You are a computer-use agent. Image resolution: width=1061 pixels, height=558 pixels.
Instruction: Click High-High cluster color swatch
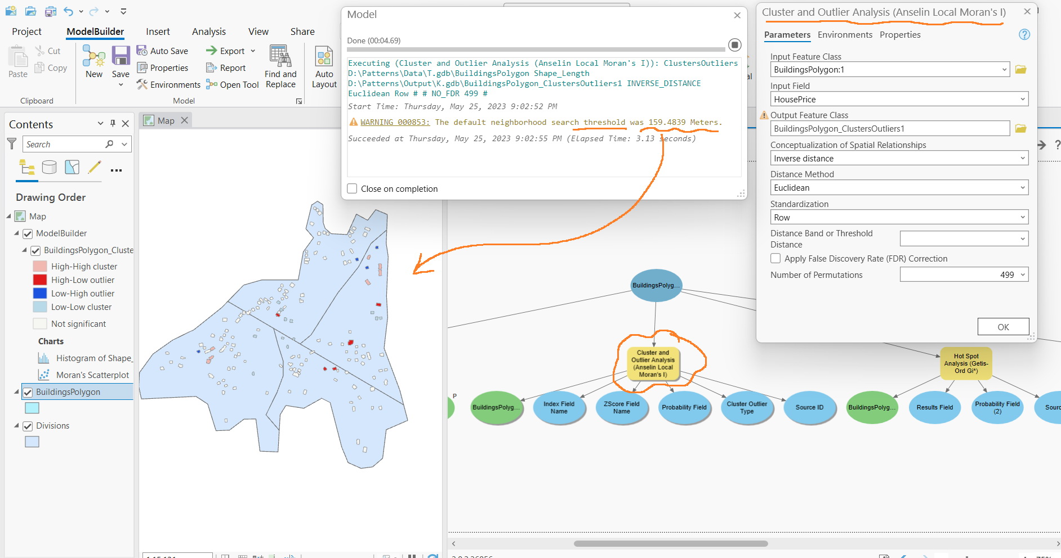tap(40, 266)
